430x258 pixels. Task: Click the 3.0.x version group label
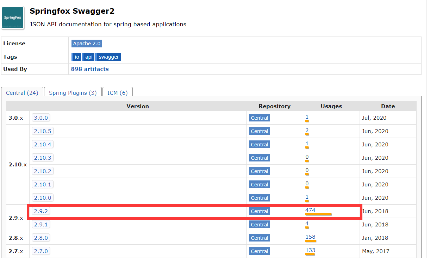pos(16,118)
